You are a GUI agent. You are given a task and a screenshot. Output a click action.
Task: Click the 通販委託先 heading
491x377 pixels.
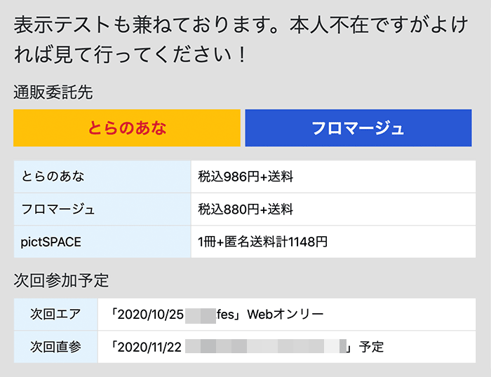click(53, 92)
